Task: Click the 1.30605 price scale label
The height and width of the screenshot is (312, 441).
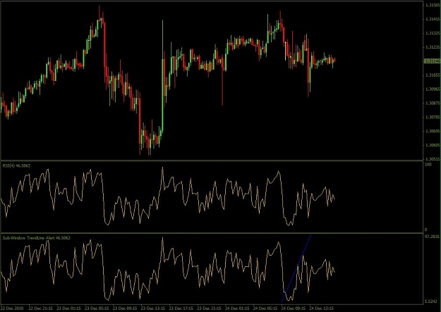Action: click(433, 145)
